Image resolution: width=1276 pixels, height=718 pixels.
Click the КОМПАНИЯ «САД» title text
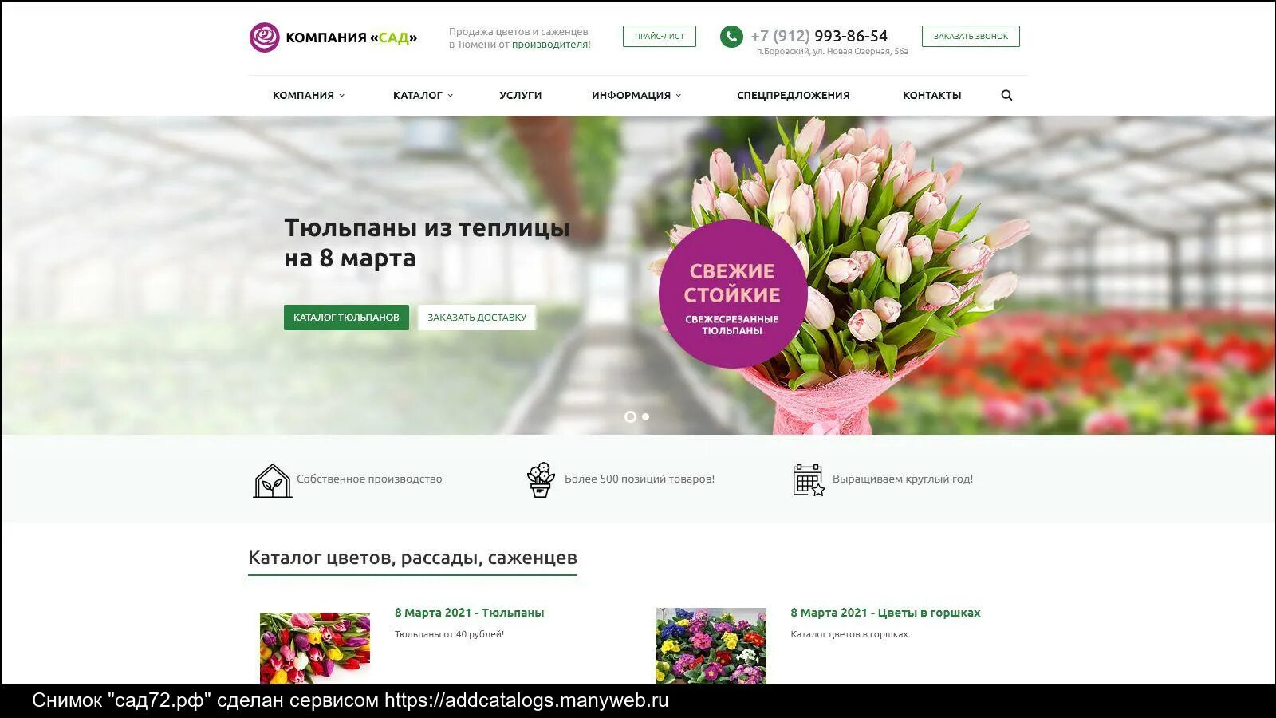click(x=352, y=37)
